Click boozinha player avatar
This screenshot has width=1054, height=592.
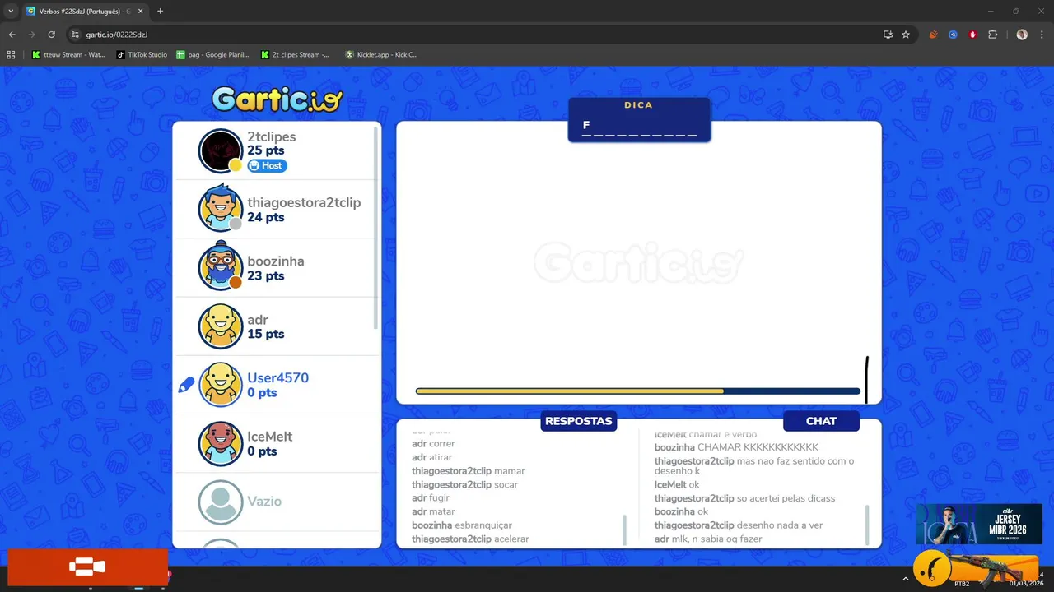pyautogui.click(x=221, y=267)
